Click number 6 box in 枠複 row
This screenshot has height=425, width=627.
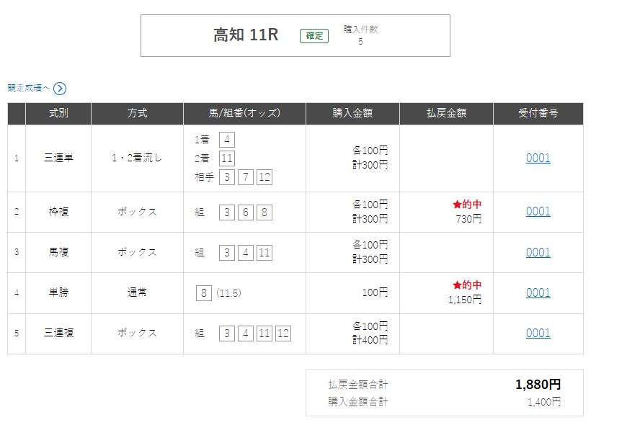pyautogui.click(x=245, y=212)
